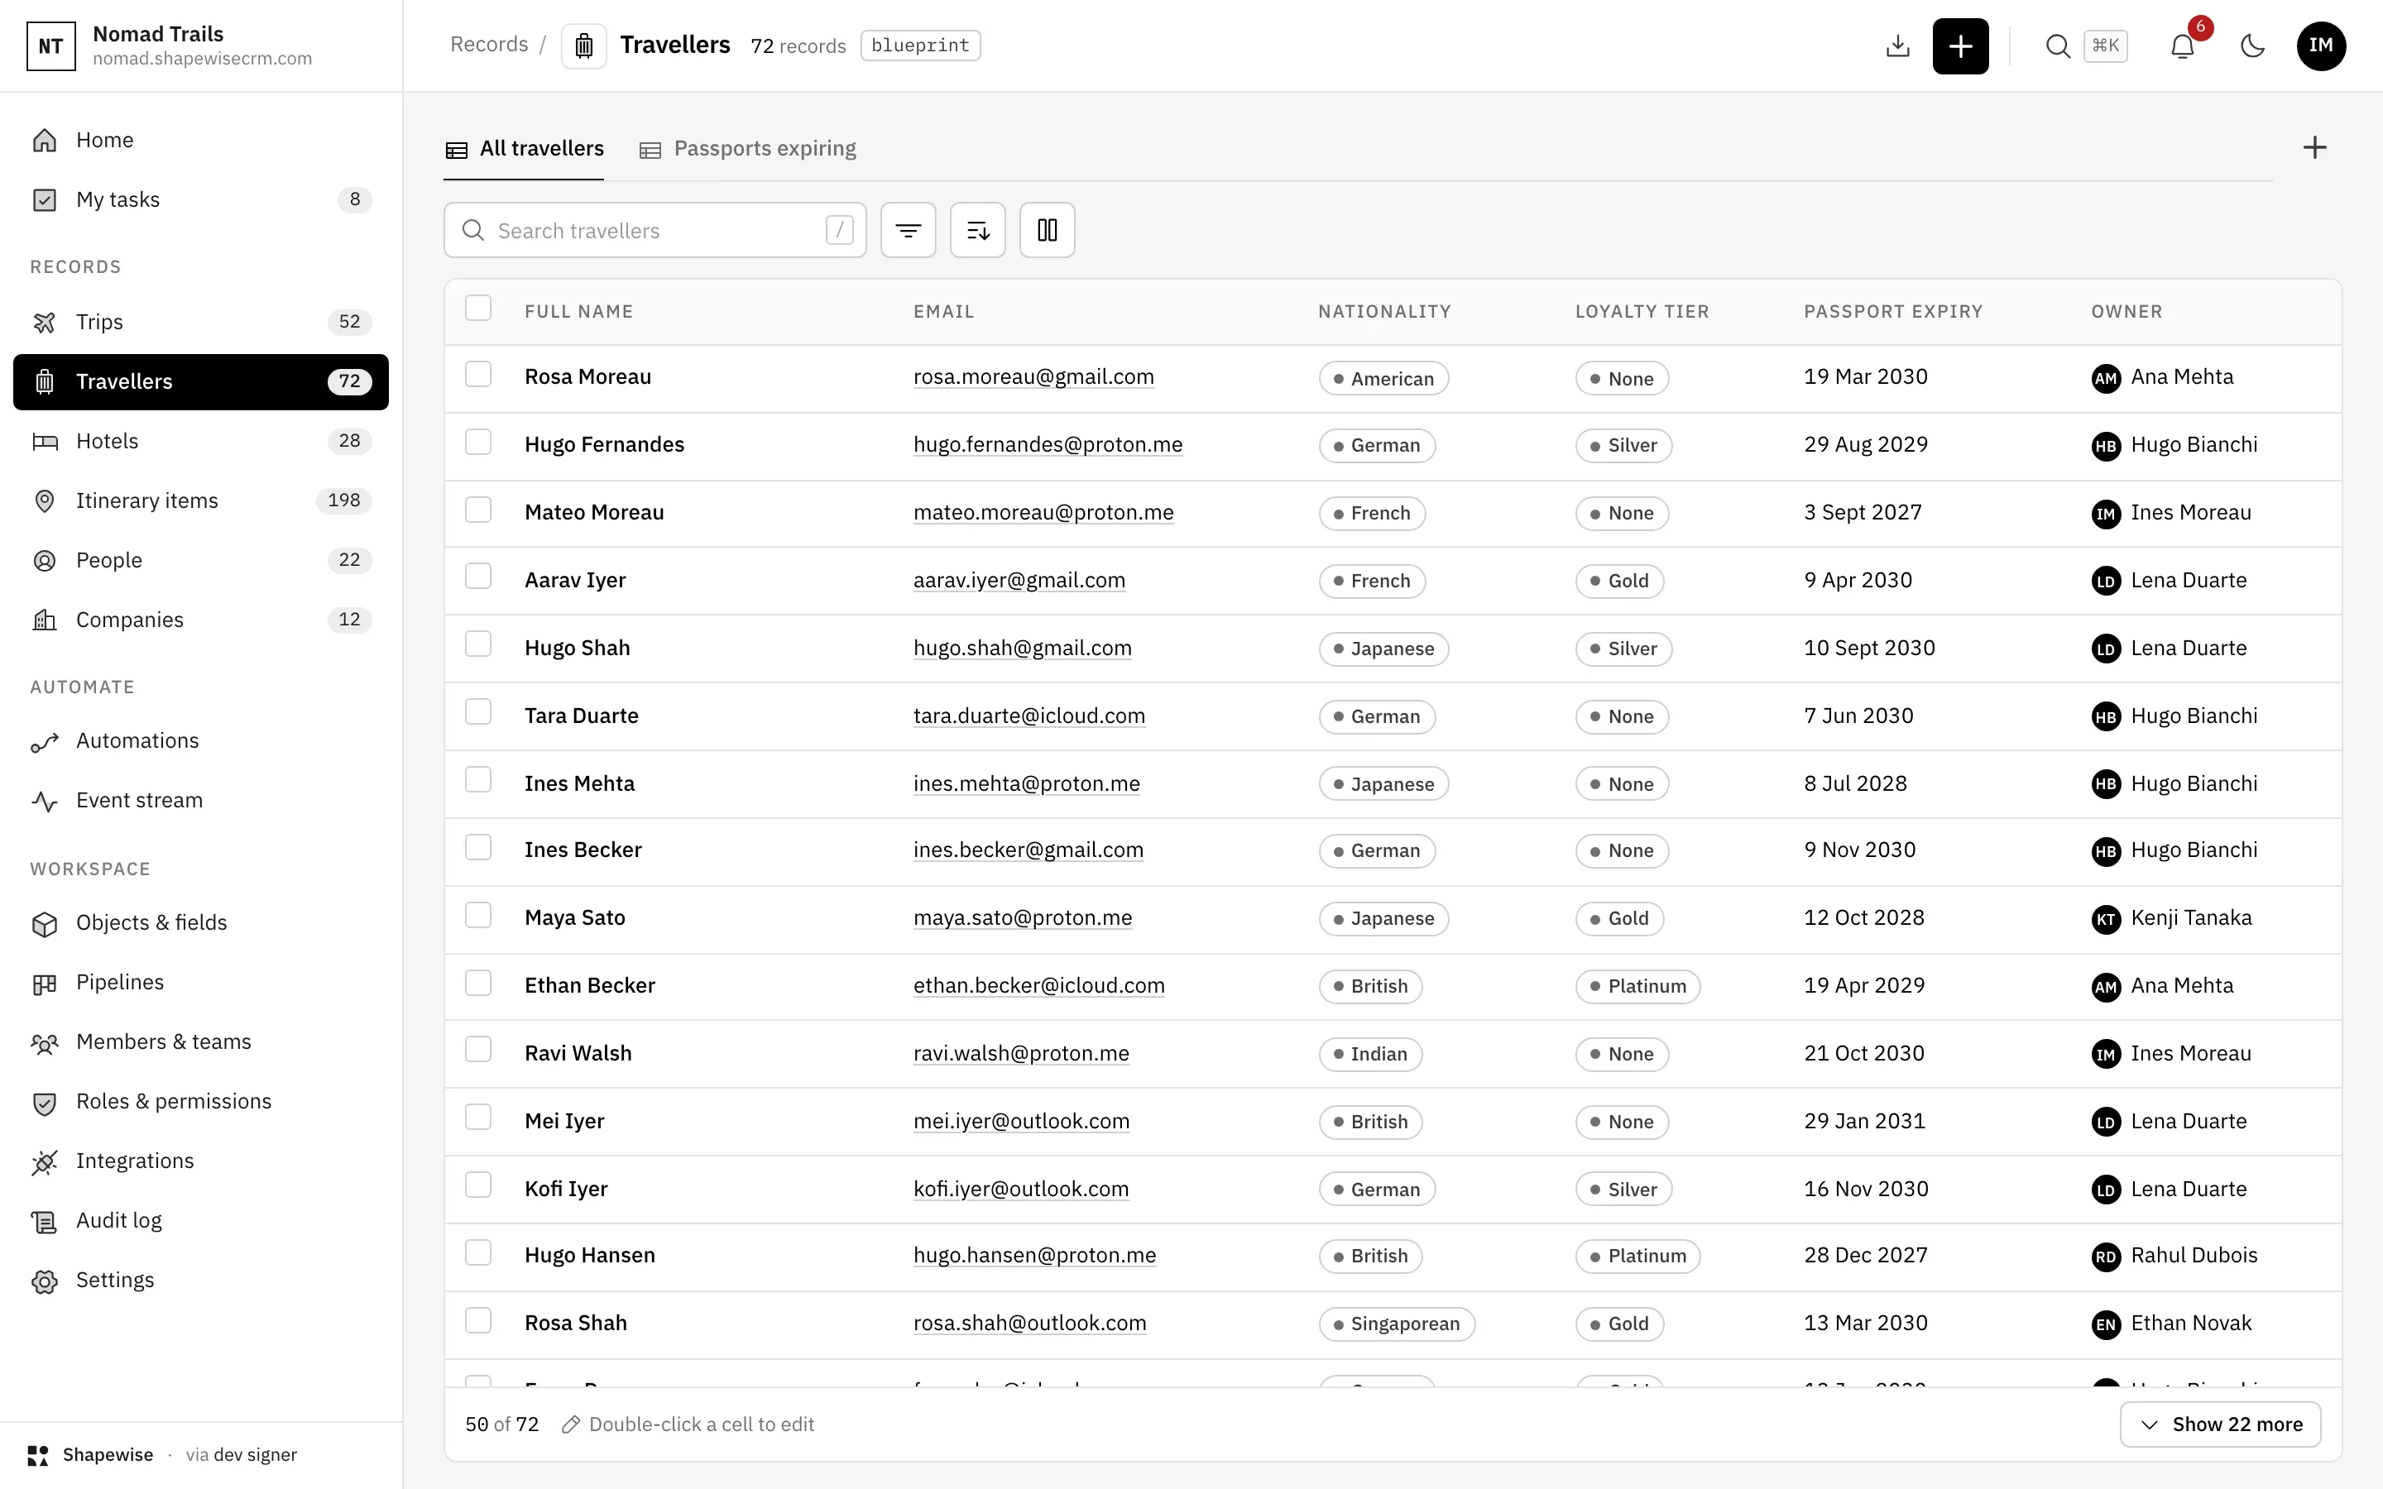
Task: Click the Integrations plug icon
Action: pos(45,1162)
